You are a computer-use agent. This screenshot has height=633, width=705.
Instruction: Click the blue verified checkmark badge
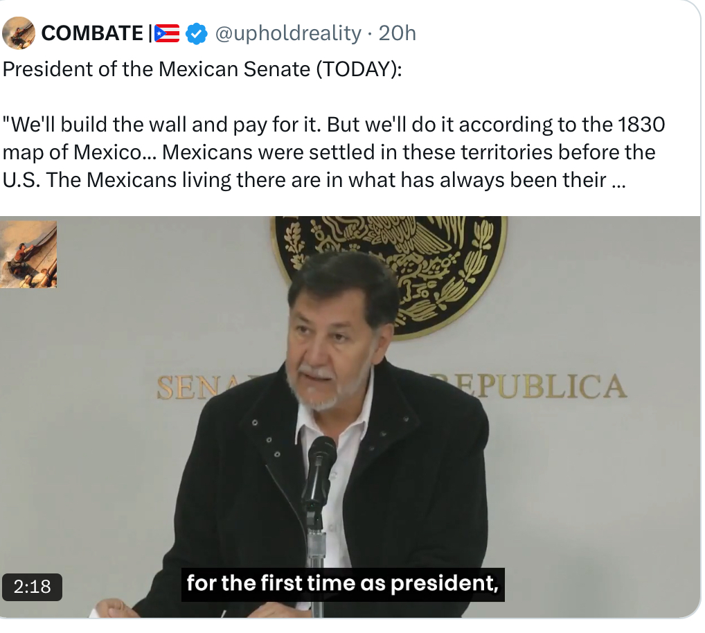click(x=197, y=34)
